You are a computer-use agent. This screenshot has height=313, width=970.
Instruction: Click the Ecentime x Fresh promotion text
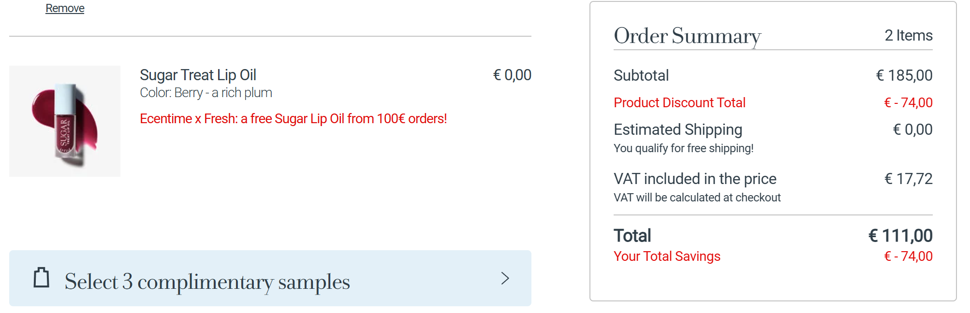coord(293,118)
